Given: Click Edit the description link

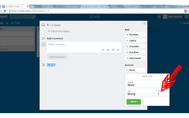Looking at the screenshot, I should pyautogui.click(x=61, y=31).
